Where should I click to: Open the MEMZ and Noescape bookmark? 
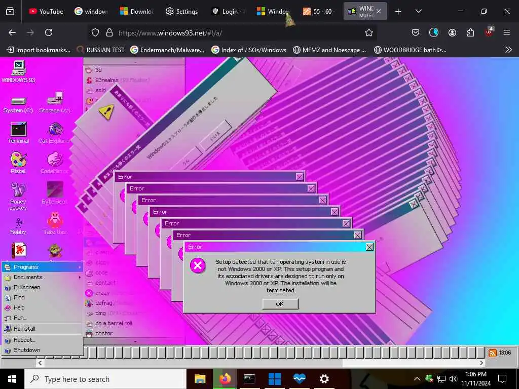(329, 50)
